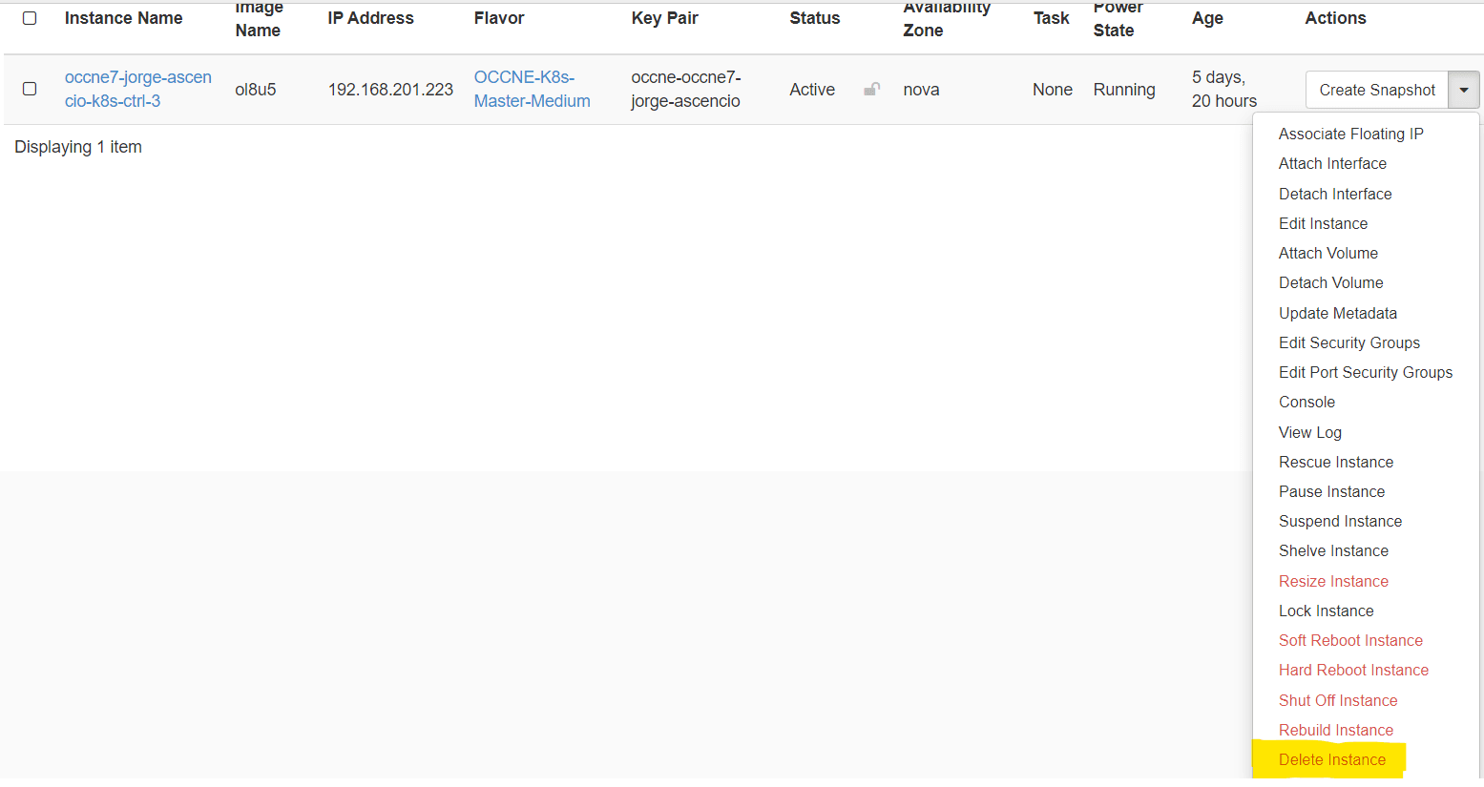Screen dimensions: 1484x787
Task: Choose Rescue Instance from the menu
Action: click(x=1335, y=462)
